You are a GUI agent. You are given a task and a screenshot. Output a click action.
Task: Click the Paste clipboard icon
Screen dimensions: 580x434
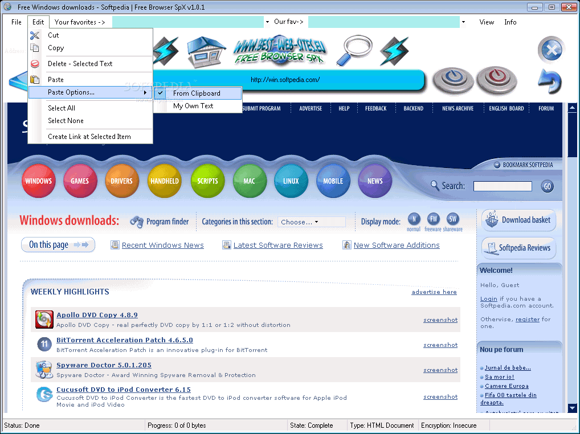[x=35, y=80]
